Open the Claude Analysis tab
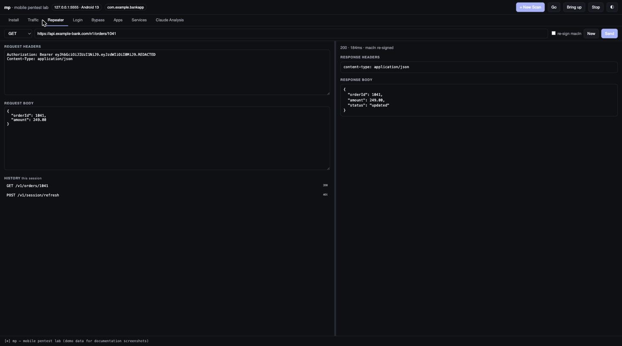Viewport: 622px width, 346px height. tap(170, 20)
